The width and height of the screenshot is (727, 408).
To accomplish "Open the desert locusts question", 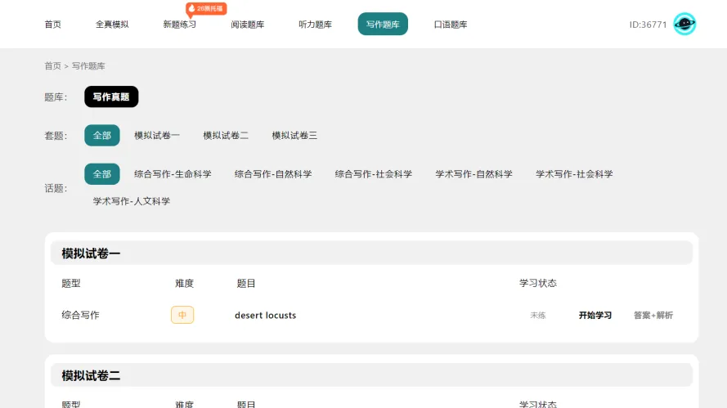I will pos(265,316).
